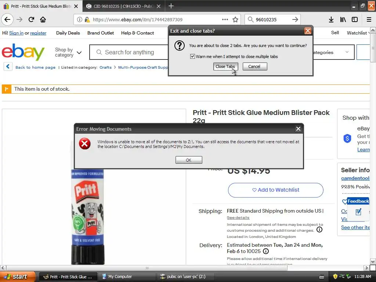The image size is (376, 282).
Task: Click the vertical scrollbar down arrow
Action: tap(373, 261)
